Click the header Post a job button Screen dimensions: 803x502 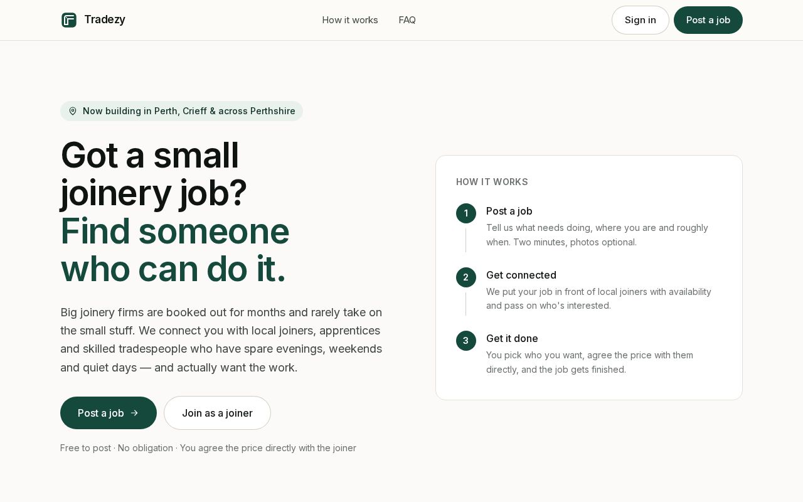[x=708, y=20]
